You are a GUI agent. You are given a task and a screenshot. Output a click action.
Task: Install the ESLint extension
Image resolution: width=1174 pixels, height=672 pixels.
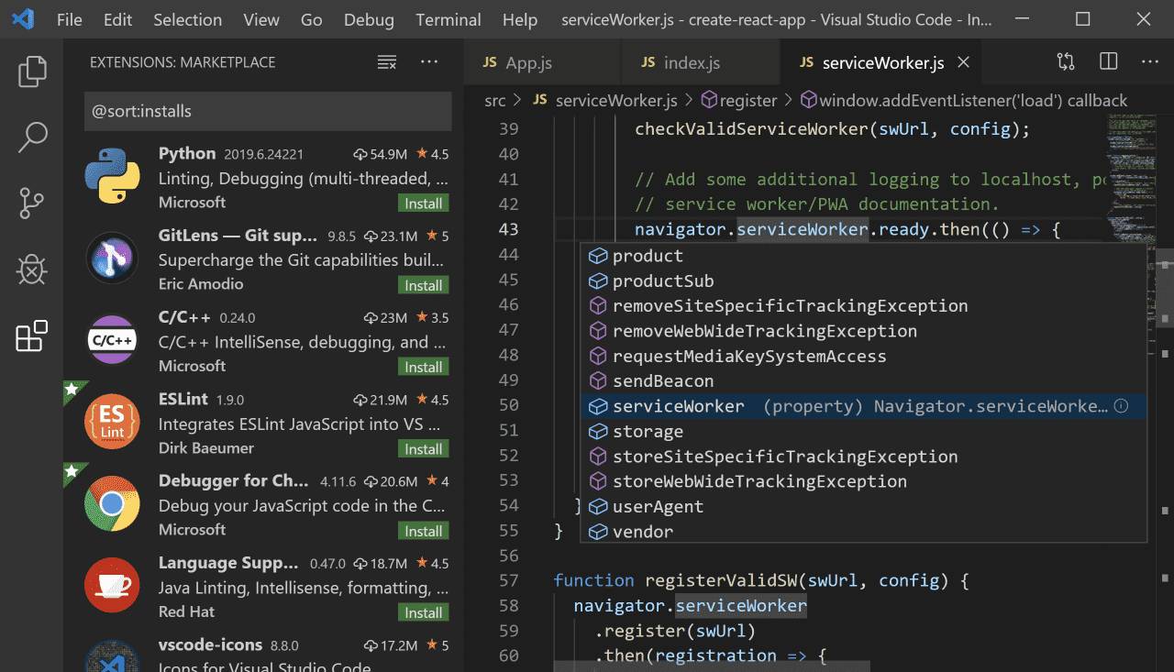click(424, 449)
